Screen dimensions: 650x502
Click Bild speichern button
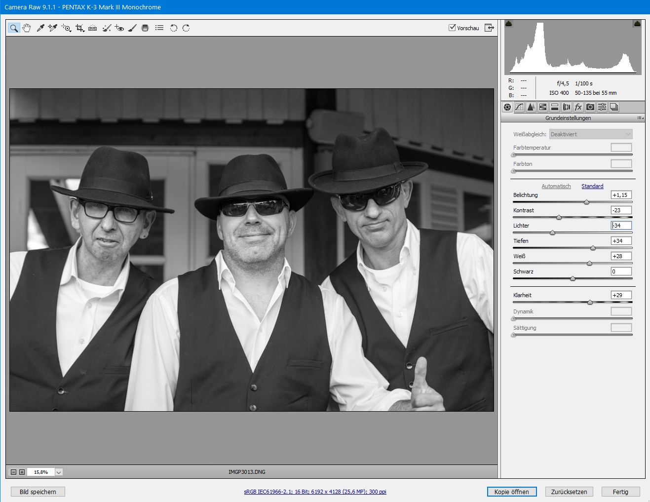coord(38,492)
